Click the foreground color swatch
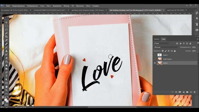 point(6,100)
